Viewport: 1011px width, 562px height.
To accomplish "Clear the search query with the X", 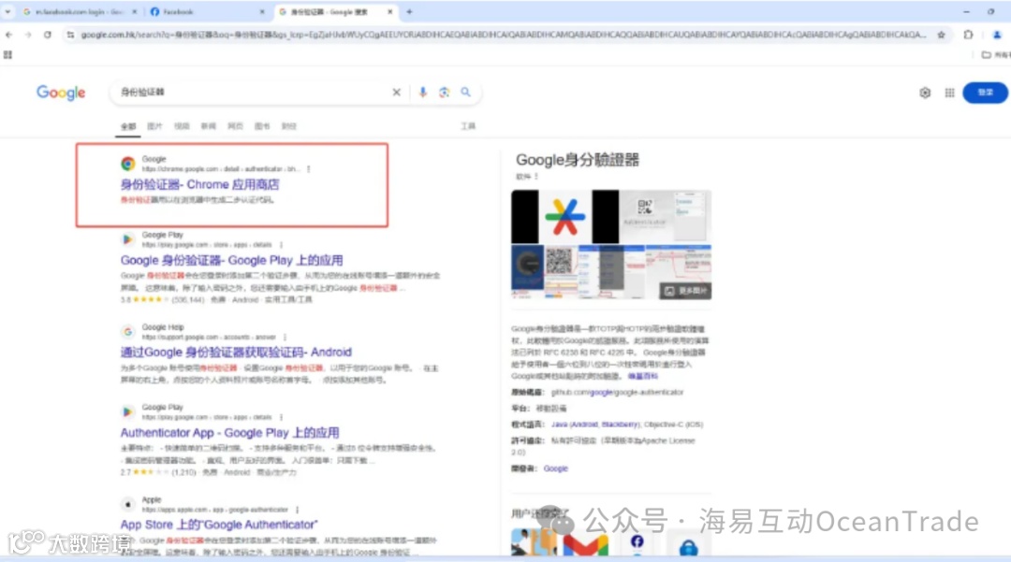I will (397, 93).
